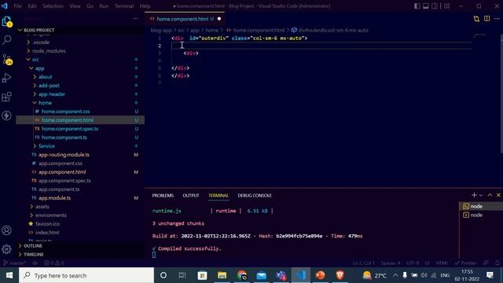Toggle secondary side bar layout icon

click(x=435, y=6)
